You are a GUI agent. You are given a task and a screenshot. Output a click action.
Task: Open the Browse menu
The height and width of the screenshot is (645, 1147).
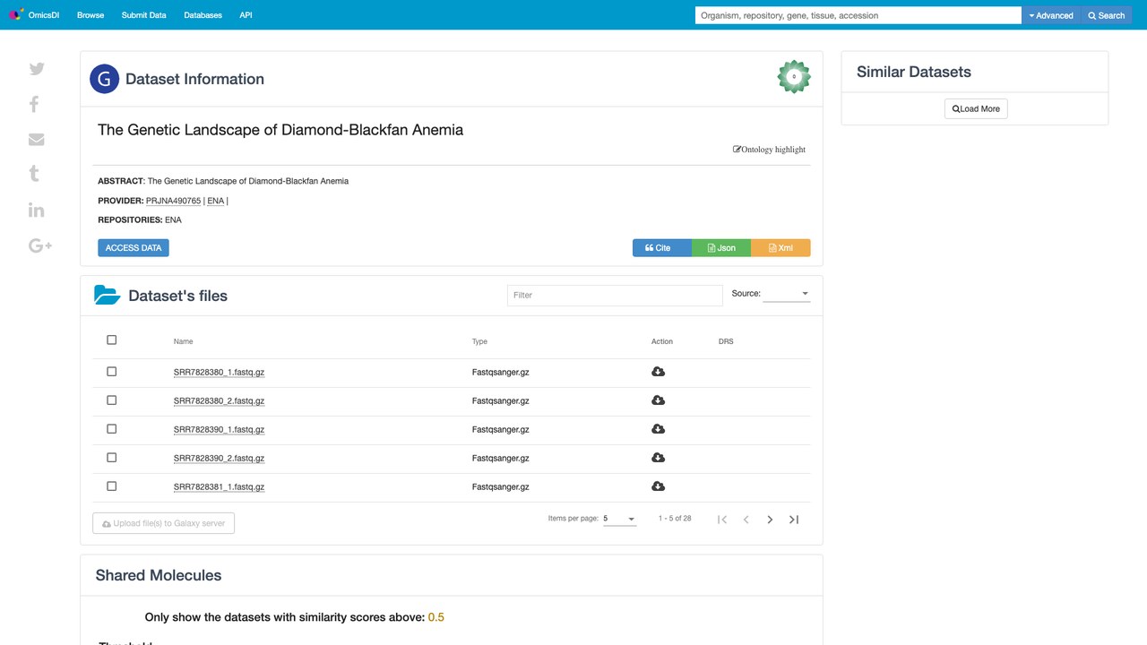[x=91, y=15]
